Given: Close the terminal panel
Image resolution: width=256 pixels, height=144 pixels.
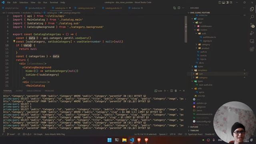Looking at the screenshot, I should coord(184,91).
